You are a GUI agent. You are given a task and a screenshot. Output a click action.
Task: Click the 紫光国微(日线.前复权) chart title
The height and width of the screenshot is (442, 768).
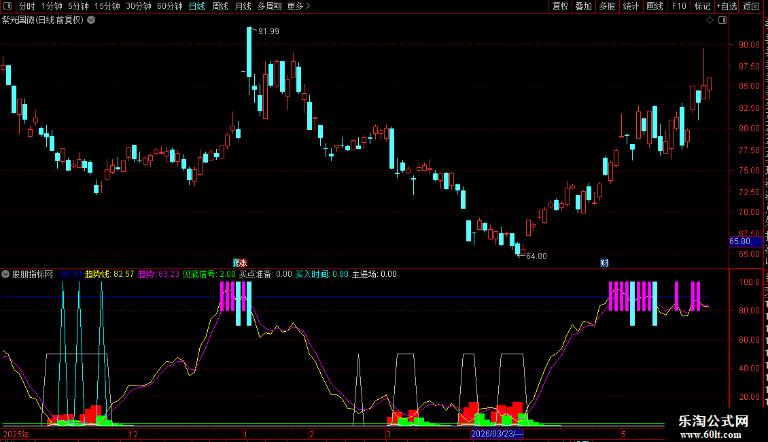click(43, 20)
